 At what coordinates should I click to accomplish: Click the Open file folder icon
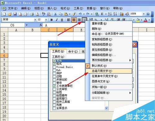click(10, 14)
